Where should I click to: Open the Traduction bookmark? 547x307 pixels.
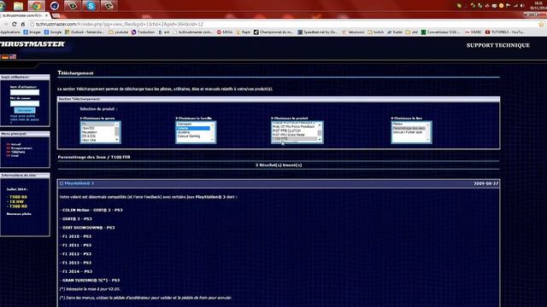pos(143,32)
